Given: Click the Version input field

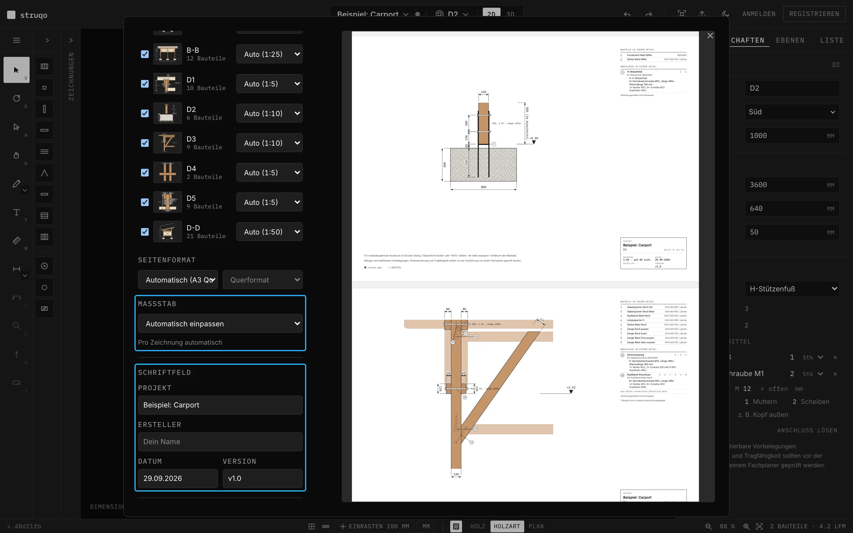Looking at the screenshot, I should tap(263, 478).
